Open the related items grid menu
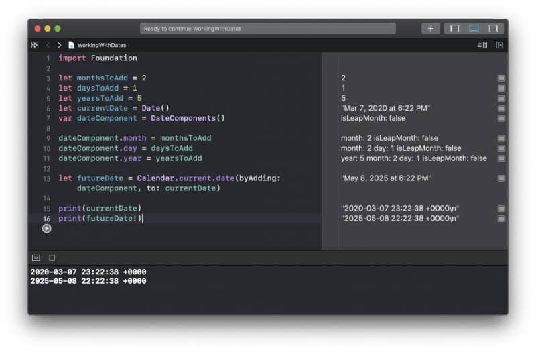The height and width of the screenshot is (352, 536). pyautogui.click(x=35, y=45)
